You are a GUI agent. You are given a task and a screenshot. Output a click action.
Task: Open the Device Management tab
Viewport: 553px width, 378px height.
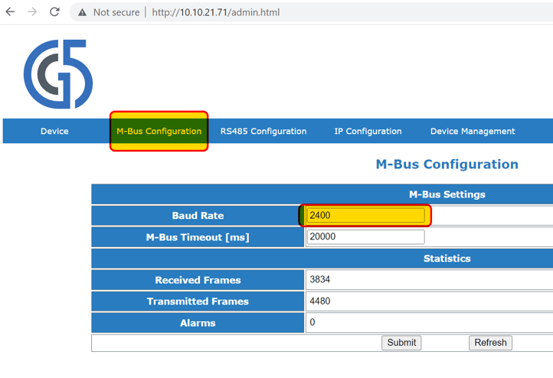point(472,132)
